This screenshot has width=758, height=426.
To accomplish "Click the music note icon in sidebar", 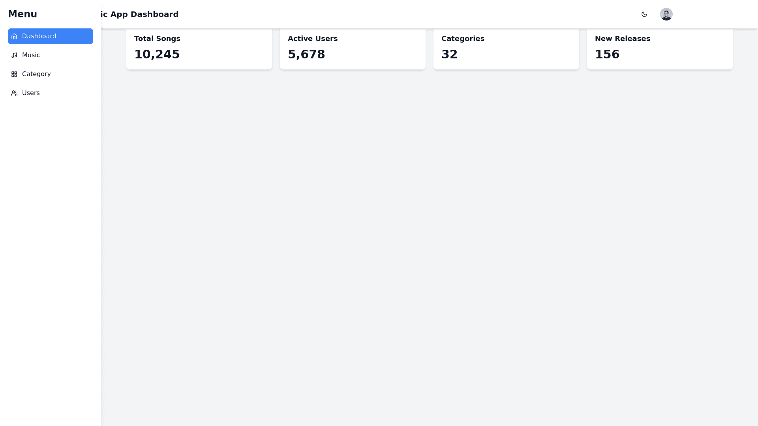I will (14, 55).
